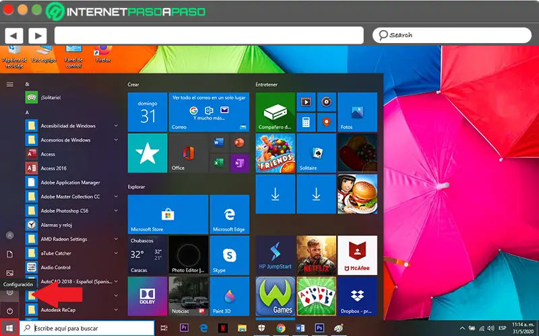539x336 pixels.
Task: Expand Adobe Master Collection CC chevron
Action: click(x=116, y=196)
